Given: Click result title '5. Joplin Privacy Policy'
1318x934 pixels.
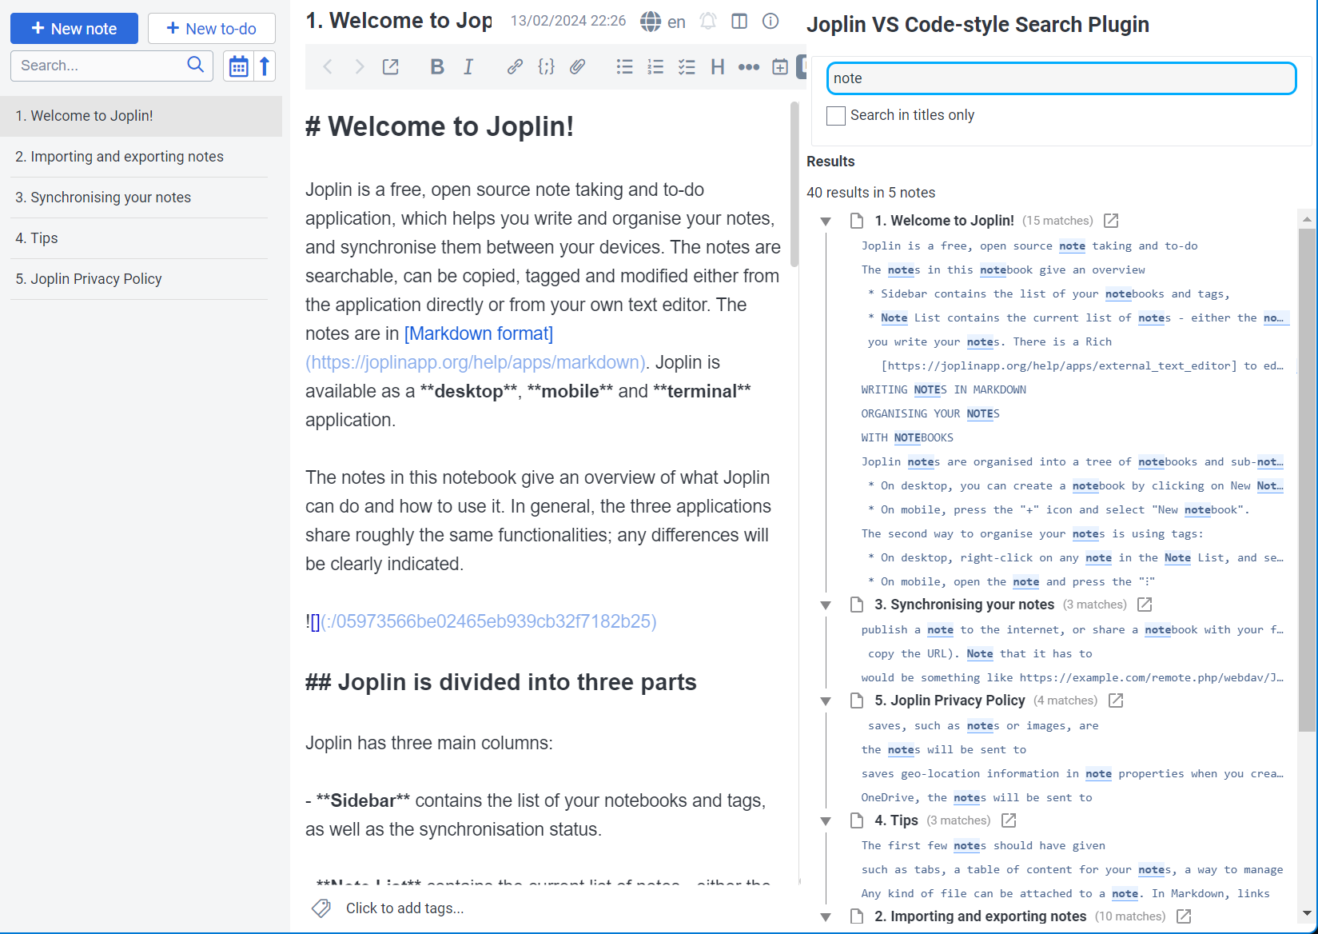Looking at the screenshot, I should pyautogui.click(x=950, y=700).
